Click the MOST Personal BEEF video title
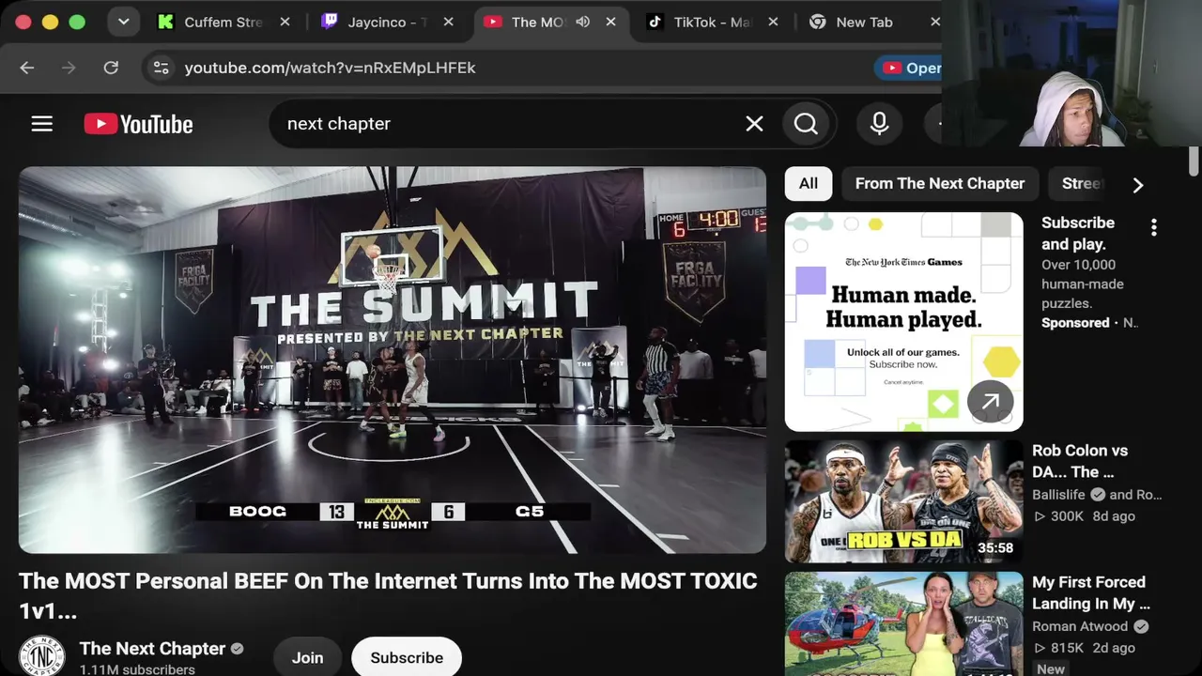Screen dimensions: 1202x676 pyautogui.click(x=388, y=596)
